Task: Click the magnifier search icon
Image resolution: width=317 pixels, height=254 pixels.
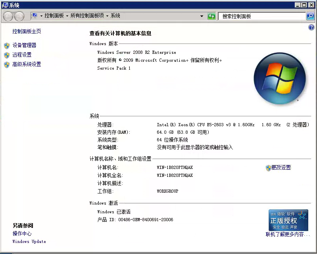Action: coord(310,16)
